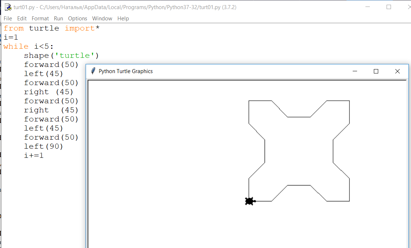Open the File menu
411x248 pixels.
pos(8,19)
